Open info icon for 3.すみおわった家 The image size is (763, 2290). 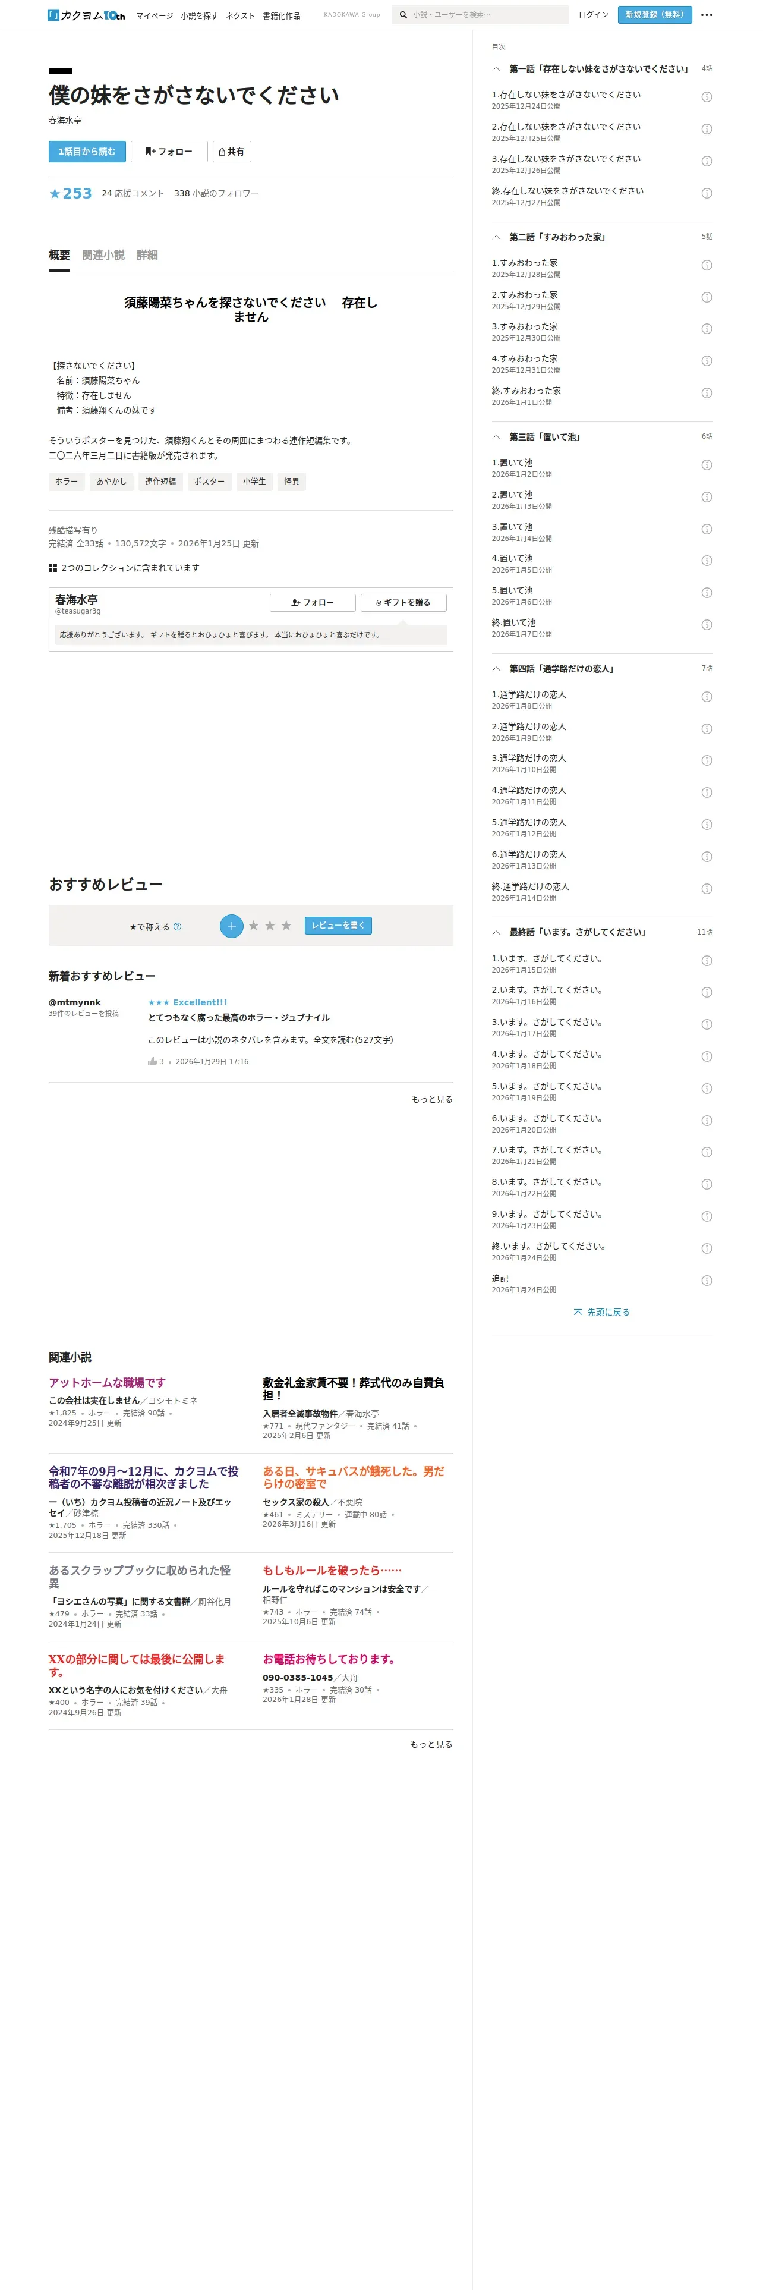tap(707, 329)
